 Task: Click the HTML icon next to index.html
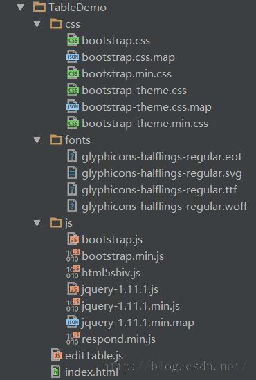click(x=55, y=372)
